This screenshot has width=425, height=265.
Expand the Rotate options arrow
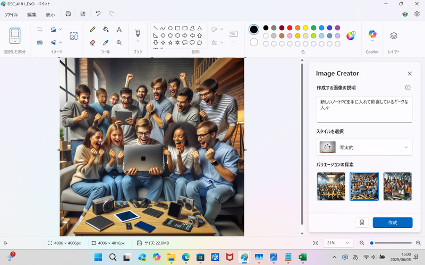[x=61, y=29]
